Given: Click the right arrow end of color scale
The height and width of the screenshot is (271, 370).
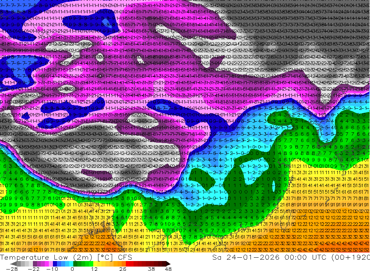Looking at the screenshot, I should tap(168, 264).
